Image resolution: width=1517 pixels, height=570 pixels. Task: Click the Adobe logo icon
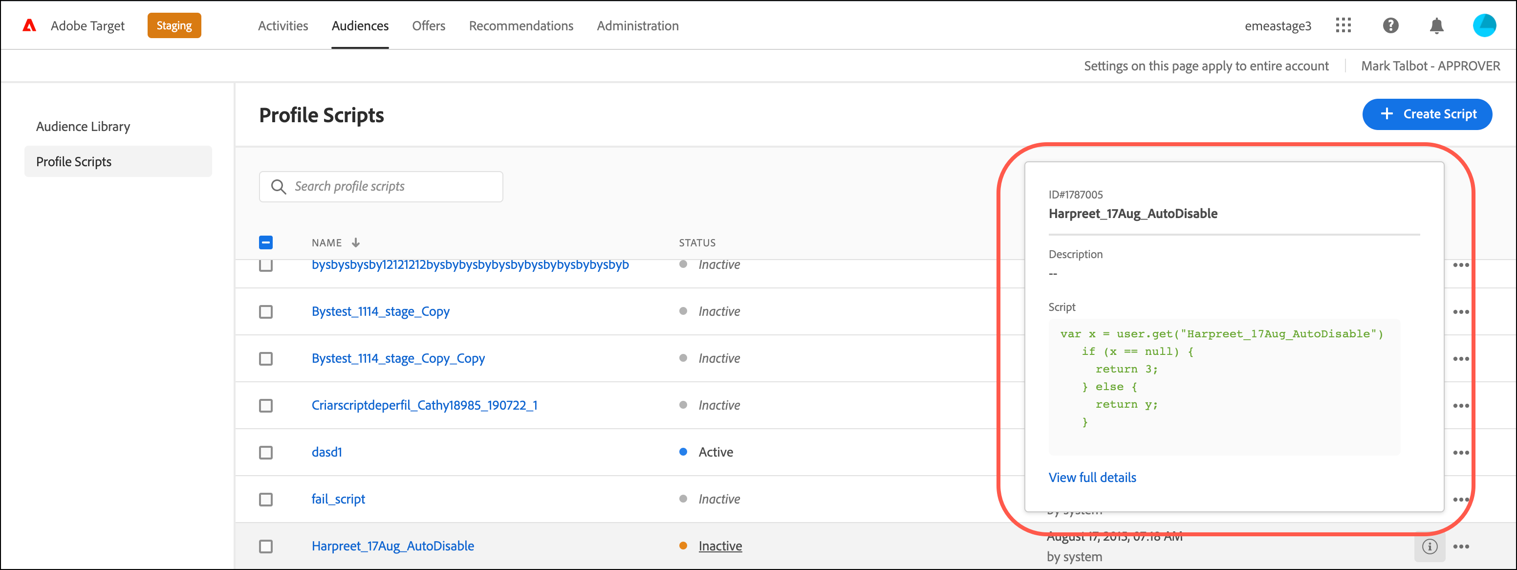pyautogui.click(x=29, y=25)
